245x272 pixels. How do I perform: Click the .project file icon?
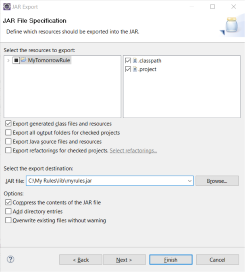[135, 69]
